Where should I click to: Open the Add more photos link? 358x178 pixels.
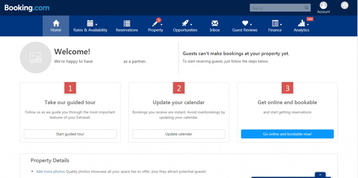pos(50,172)
